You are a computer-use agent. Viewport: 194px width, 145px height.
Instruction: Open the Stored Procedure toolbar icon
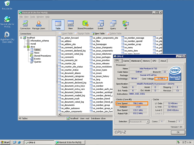tap(85, 25)
